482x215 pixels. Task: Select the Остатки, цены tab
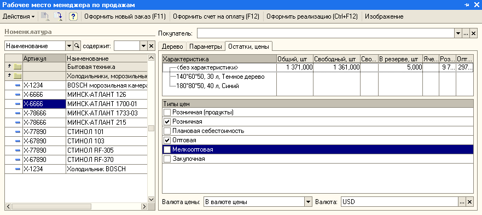click(x=248, y=47)
